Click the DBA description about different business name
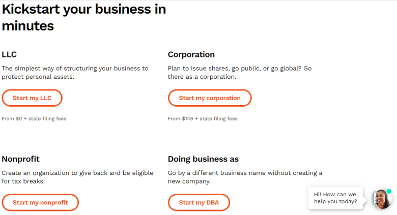Screen dimensions: 397x215 point(245,177)
